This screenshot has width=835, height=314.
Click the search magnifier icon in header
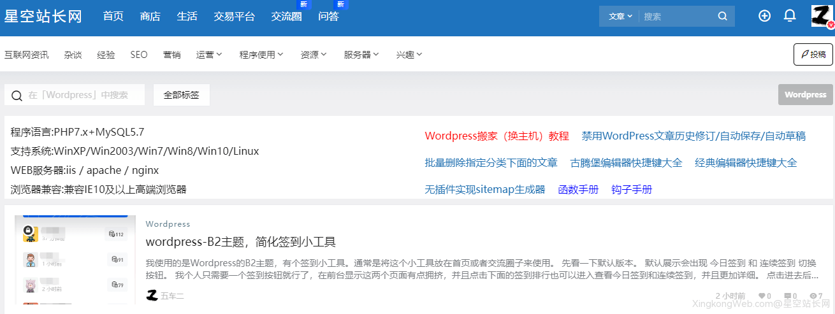(x=722, y=17)
